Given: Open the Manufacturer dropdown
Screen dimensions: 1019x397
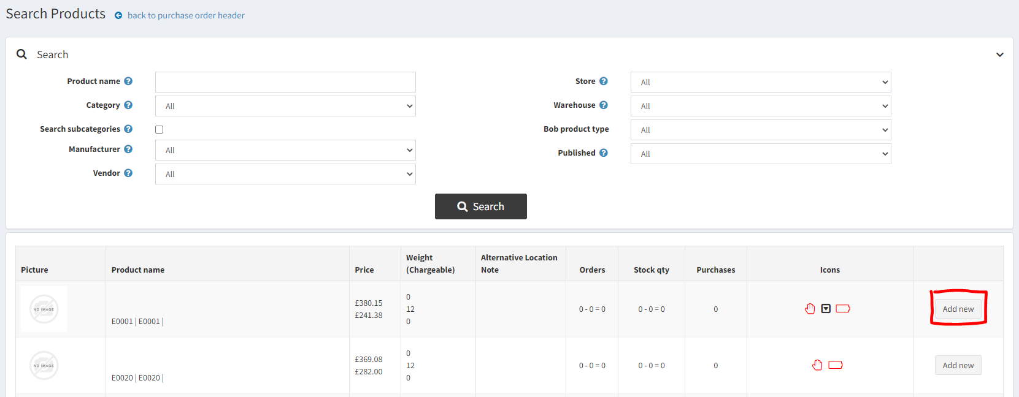Looking at the screenshot, I should pyautogui.click(x=285, y=150).
